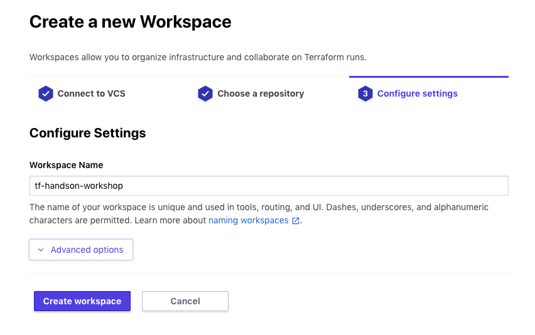Click the Configure Settings section heading
The width and height of the screenshot is (535, 335).
click(87, 133)
